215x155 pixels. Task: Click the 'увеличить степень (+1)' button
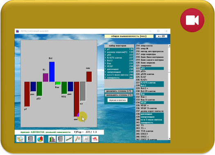(119, 91)
